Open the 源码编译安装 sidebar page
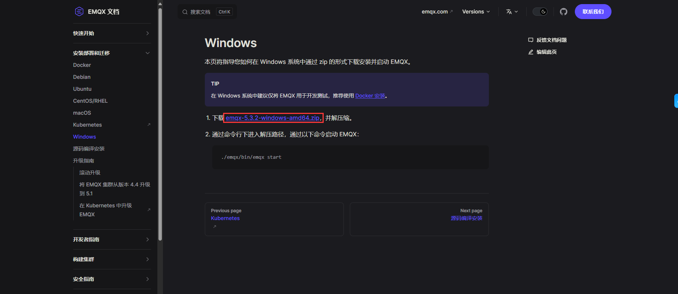Screen dimensions: 678x294 89,149
